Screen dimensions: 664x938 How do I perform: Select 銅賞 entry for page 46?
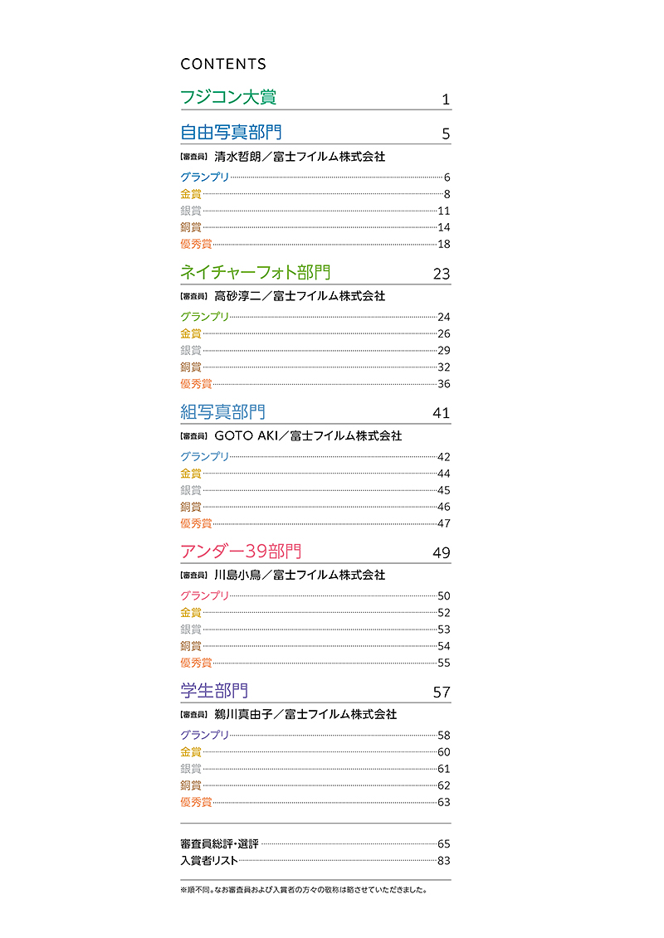[x=191, y=507]
